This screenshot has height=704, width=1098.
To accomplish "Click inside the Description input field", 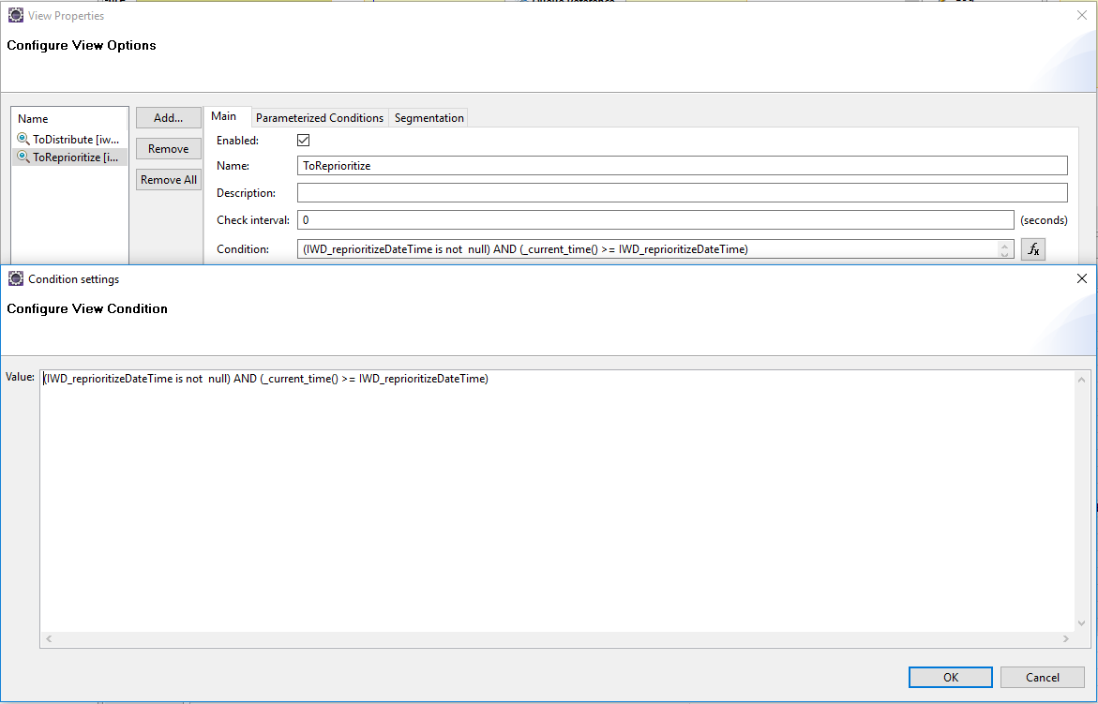I will tap(656, 192).
